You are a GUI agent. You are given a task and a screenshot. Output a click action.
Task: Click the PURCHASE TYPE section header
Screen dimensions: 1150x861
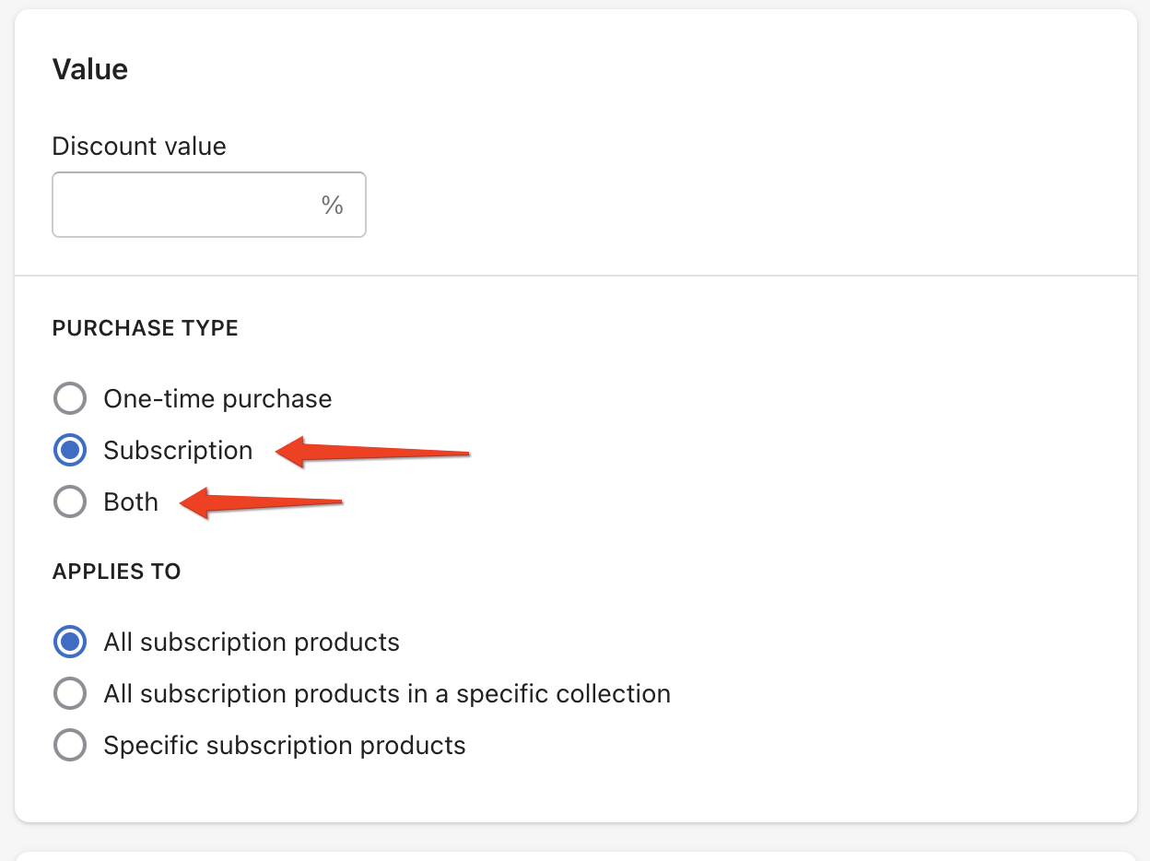pos(145,328)
